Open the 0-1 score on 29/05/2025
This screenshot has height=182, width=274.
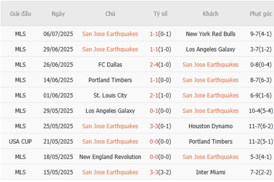[x=154, y=111]
